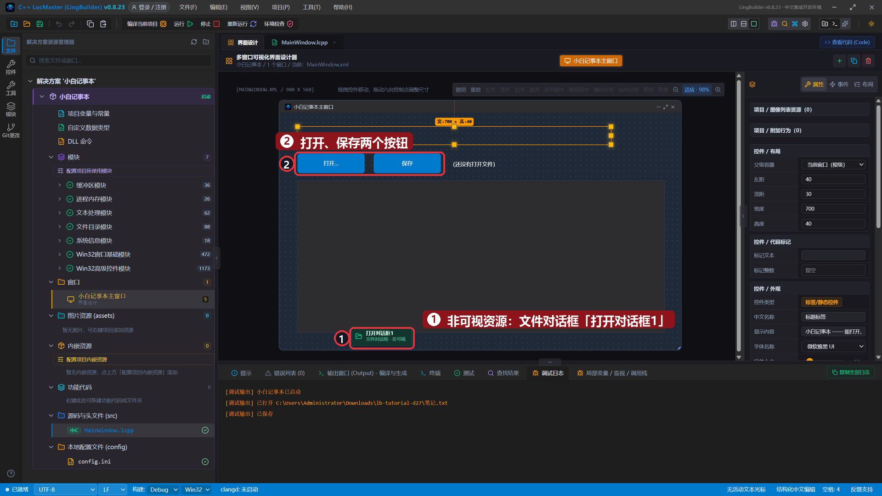The width and height of the screenshot is (882, 496).
Task: Click the 复制全部日志 button
Action: click(851, 372)
